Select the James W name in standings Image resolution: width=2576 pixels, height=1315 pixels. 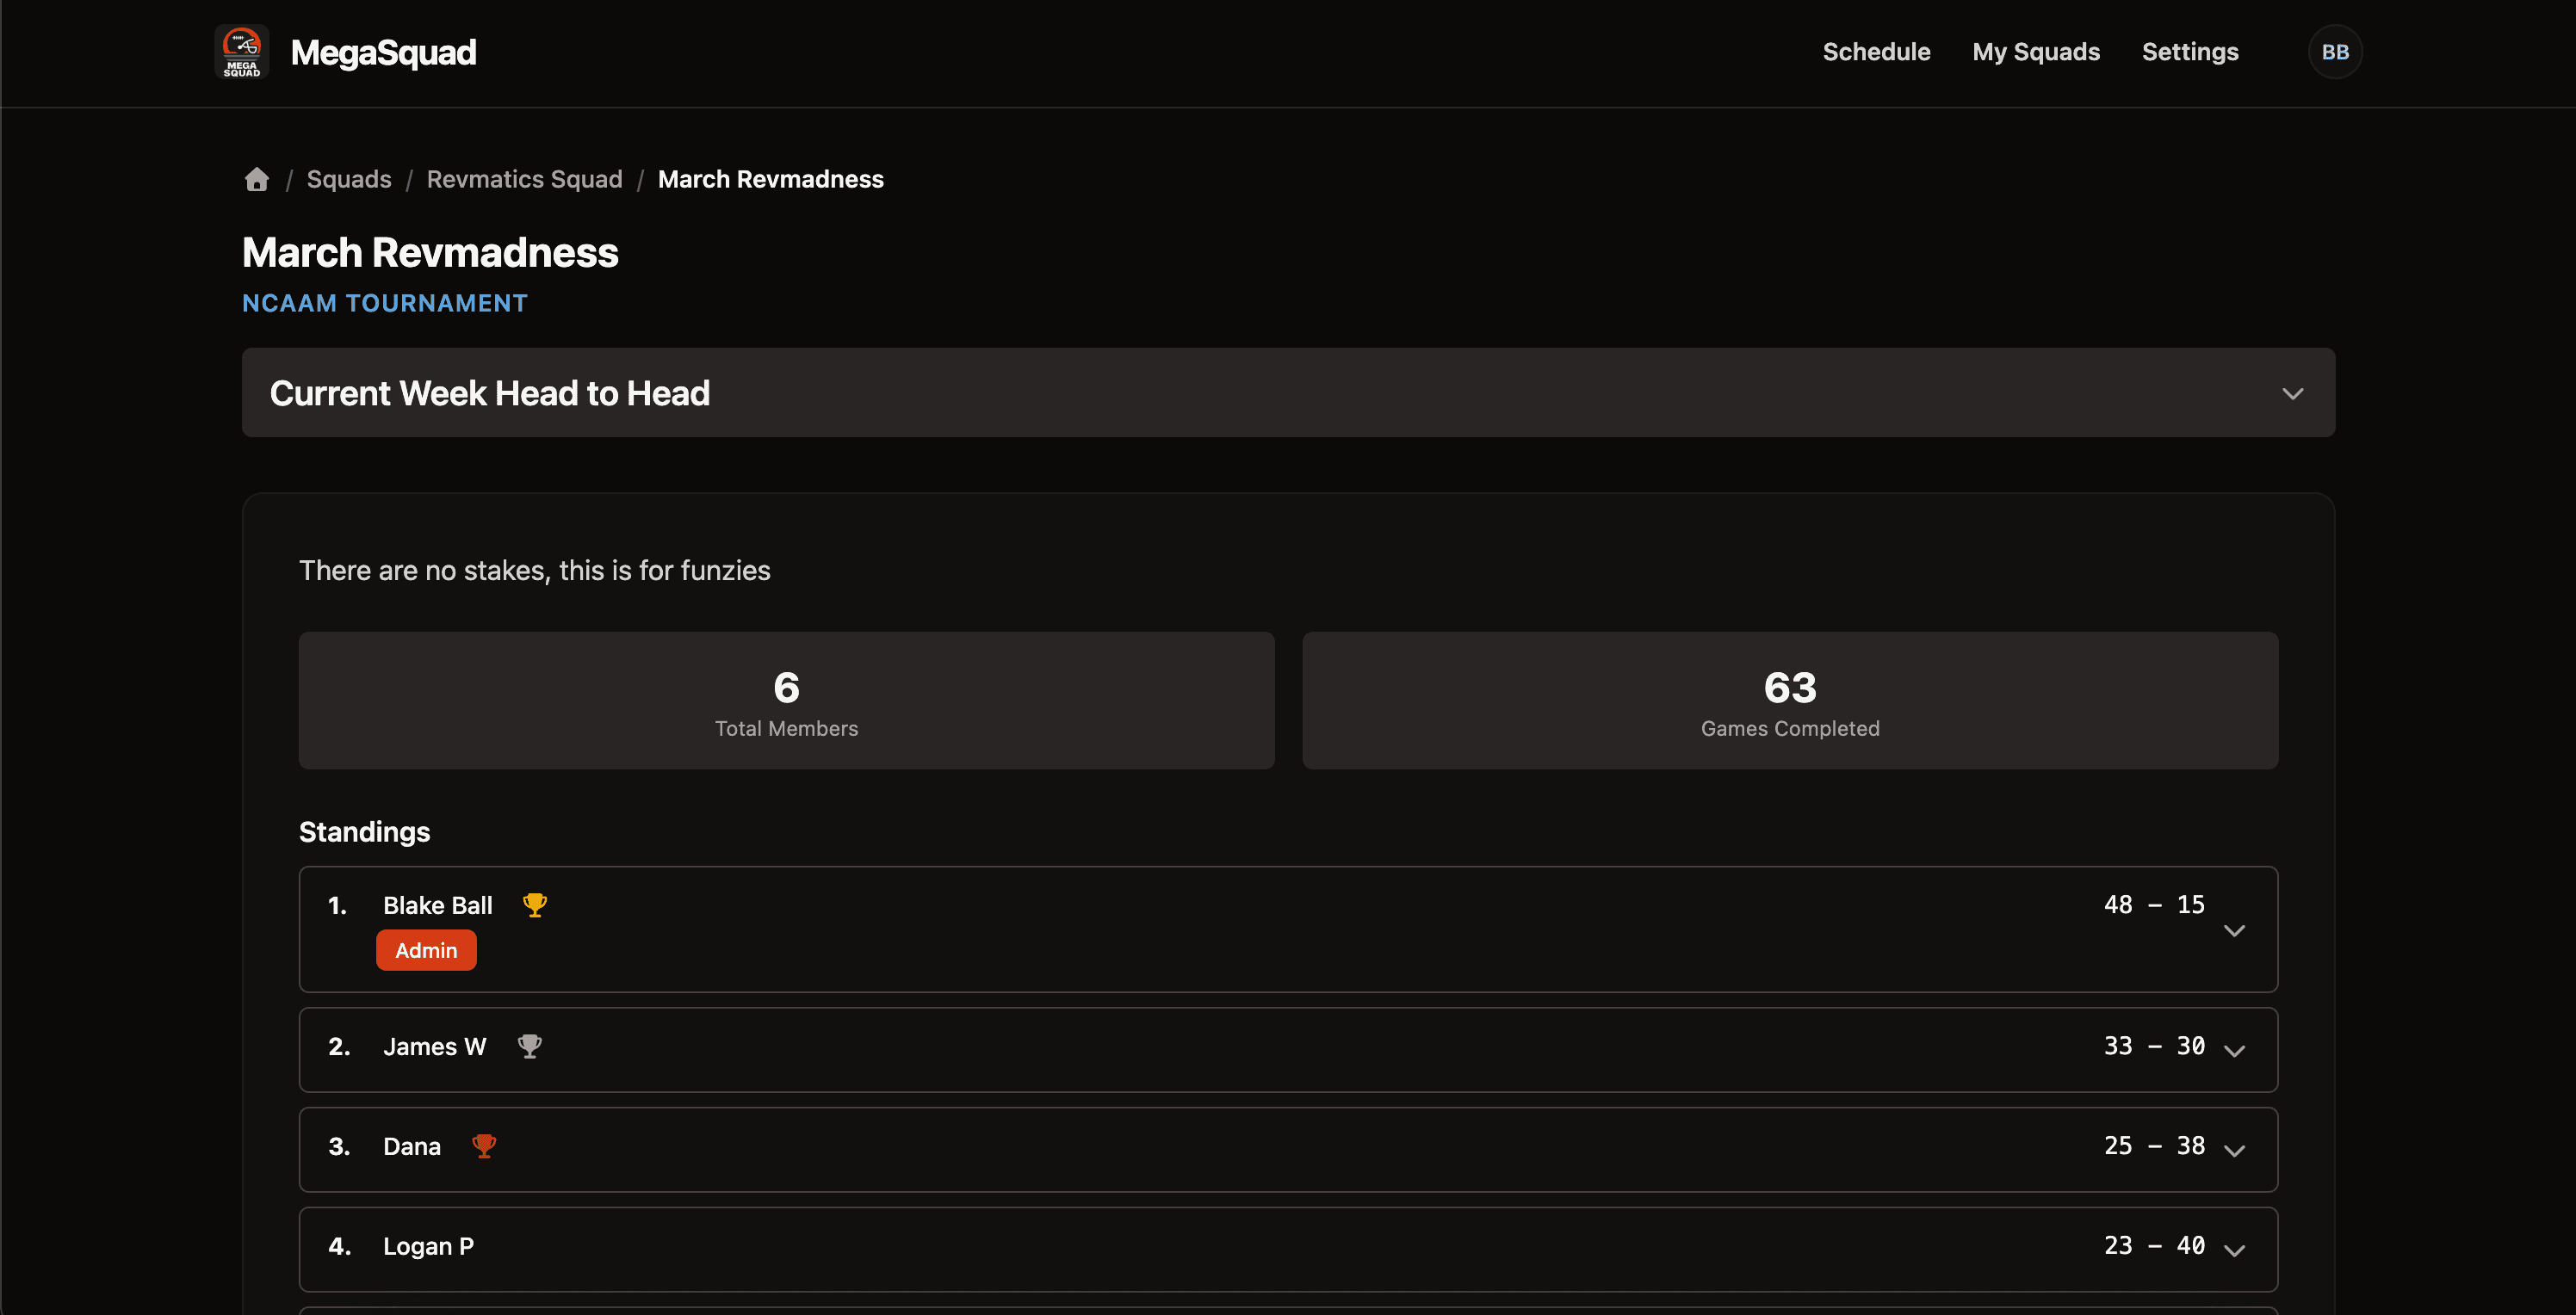click(435, 1046)
